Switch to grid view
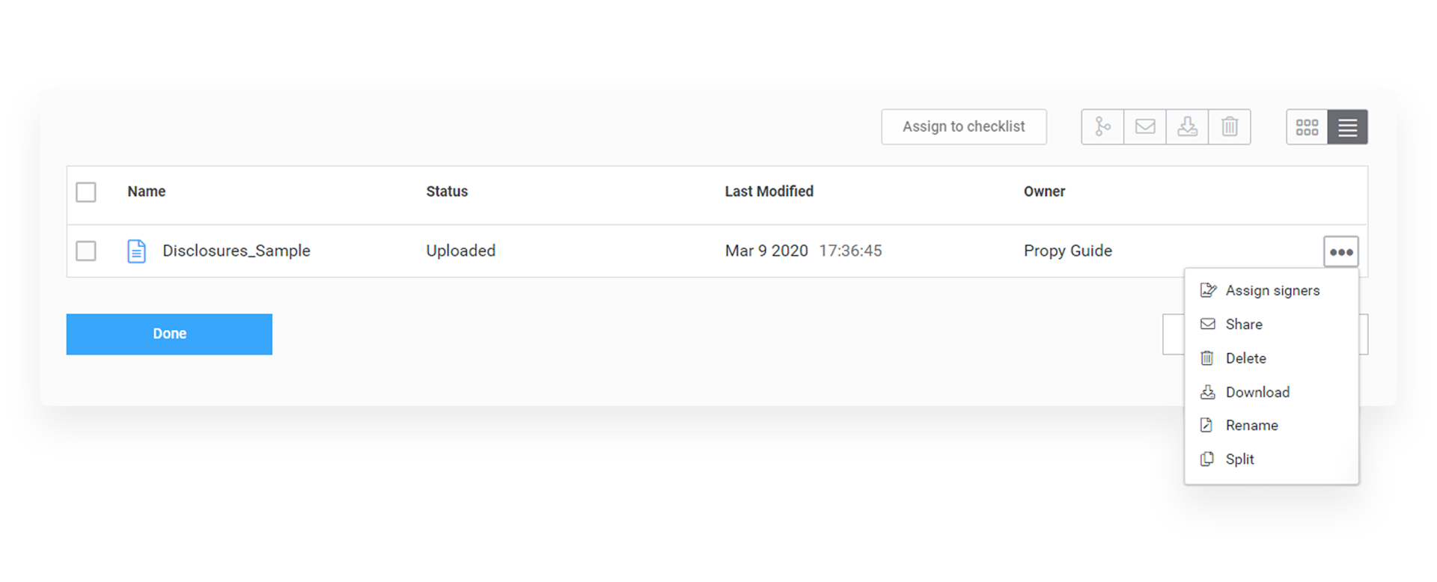This screenshot has height=582, width=1437. [x=1307, y=127]
